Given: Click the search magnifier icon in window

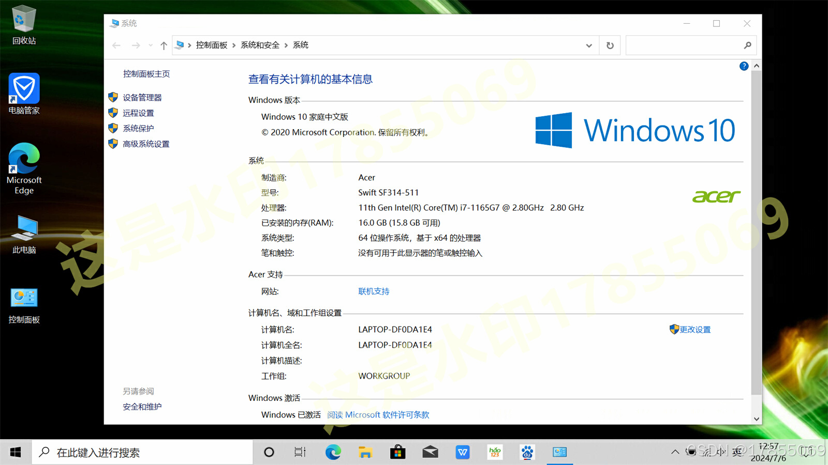Looking at the screenshot, I should pos(747,45).
